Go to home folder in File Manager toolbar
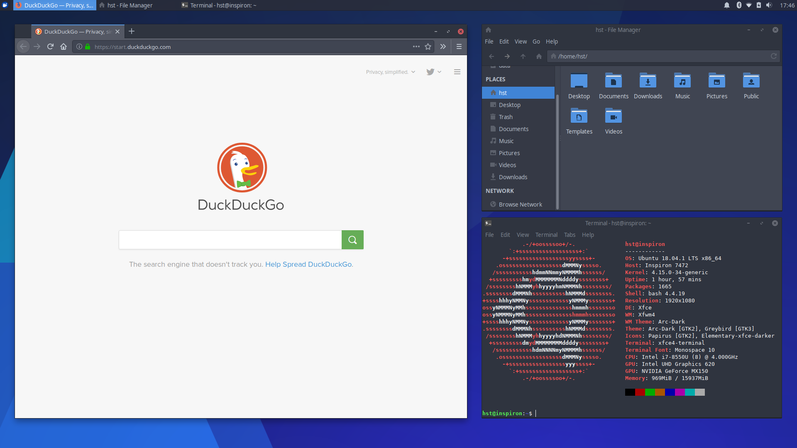 539,56
